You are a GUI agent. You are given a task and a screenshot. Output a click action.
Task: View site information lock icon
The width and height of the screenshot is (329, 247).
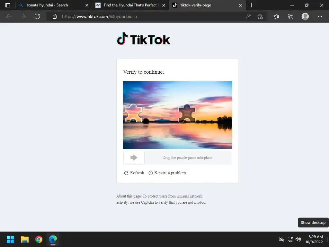(x=55, y=16)
